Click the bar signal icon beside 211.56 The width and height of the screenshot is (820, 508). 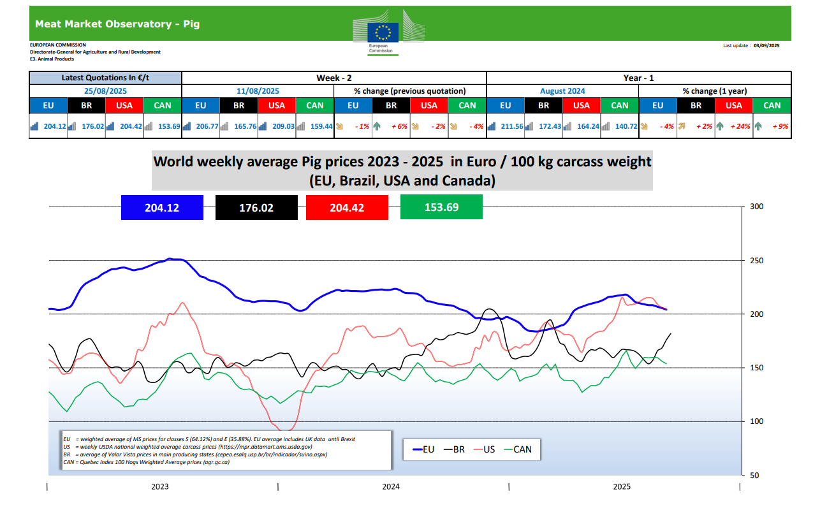(492, 126)
